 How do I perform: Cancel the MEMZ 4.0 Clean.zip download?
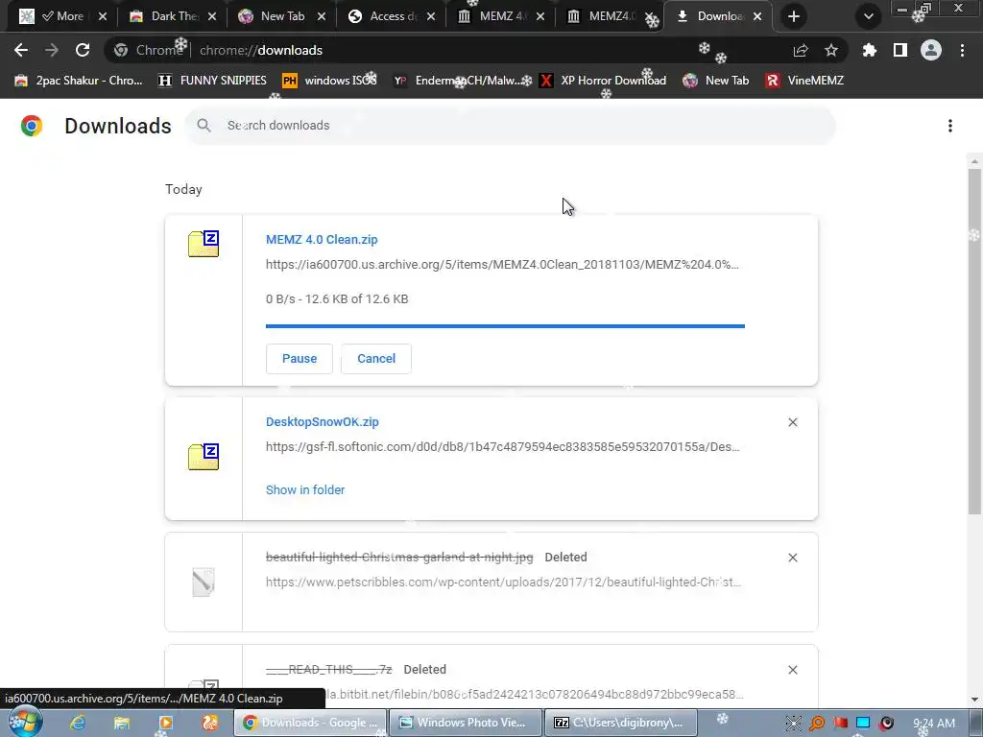pos(376,359)
